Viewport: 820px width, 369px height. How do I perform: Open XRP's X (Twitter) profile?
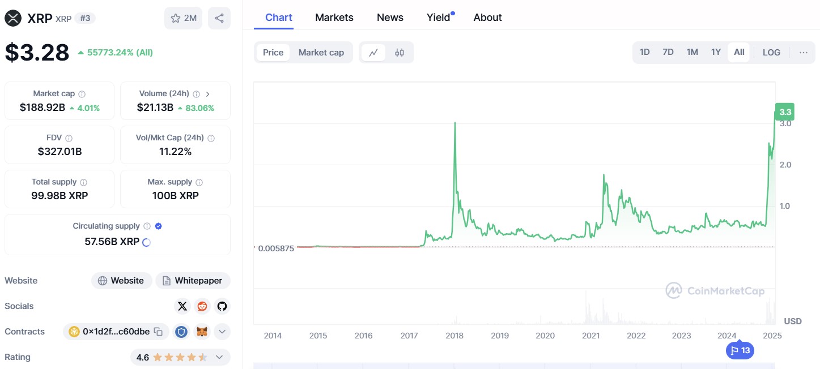182,306
